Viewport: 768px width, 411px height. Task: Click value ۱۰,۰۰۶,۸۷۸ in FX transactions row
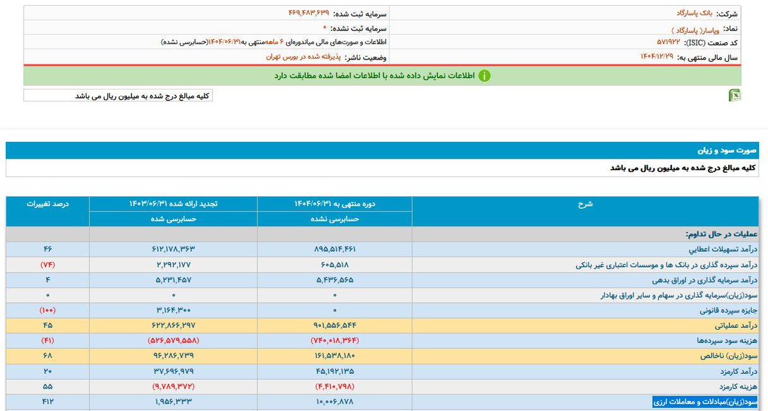335,401
